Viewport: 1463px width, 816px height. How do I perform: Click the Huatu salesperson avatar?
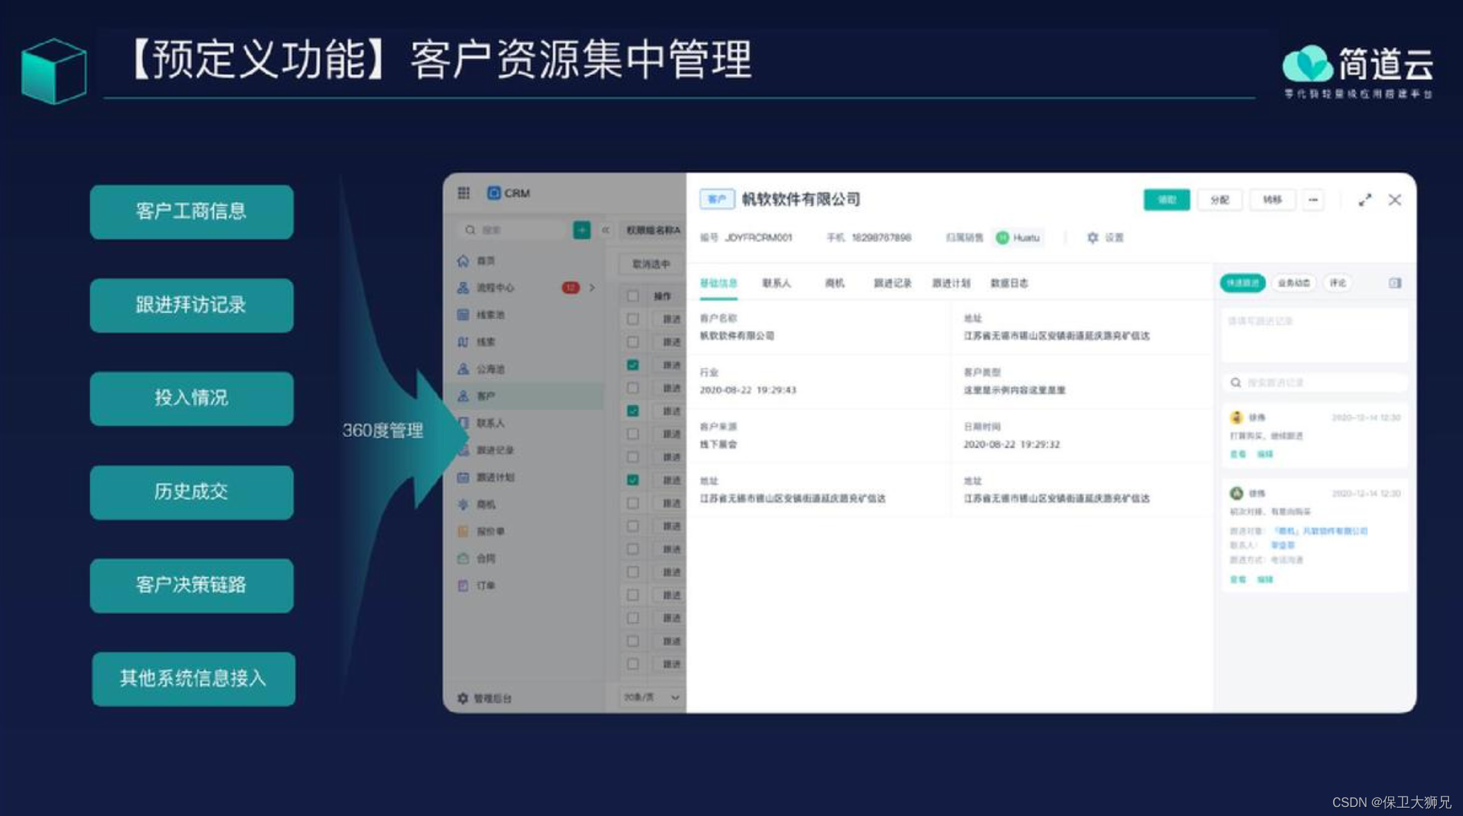point(1002,238)
